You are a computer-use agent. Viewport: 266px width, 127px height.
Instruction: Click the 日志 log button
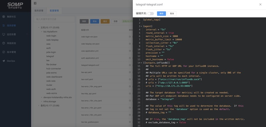(115, 21)
